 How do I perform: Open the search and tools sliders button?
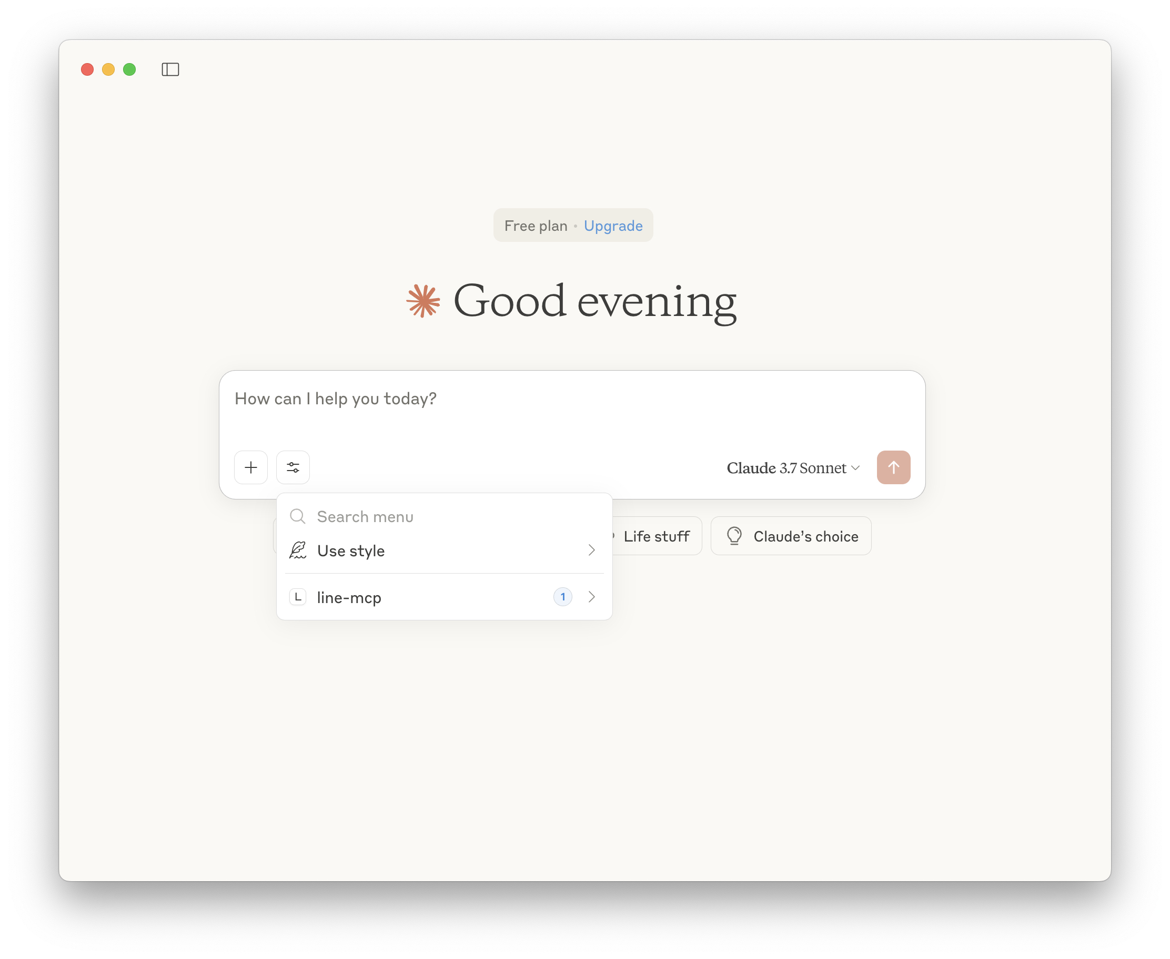293,467
